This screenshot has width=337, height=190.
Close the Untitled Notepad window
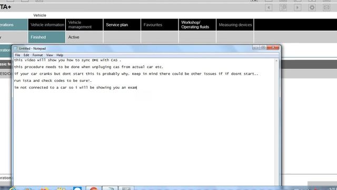coord(273,47)
